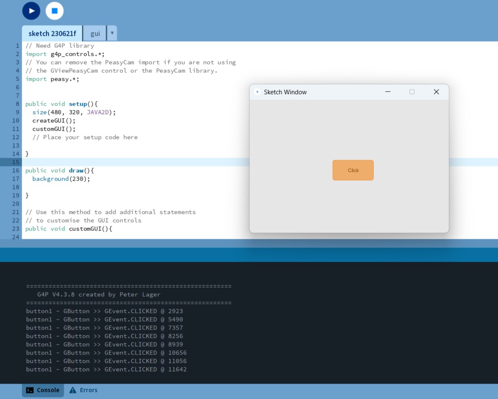Click console entry GEvent.CLICKED @ 8256
The width and height of the screenshot is (498, 399).
[x=105, y=336]
